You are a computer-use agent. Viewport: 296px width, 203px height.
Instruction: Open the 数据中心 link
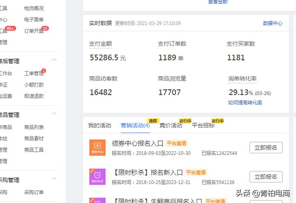click(x=273, y=23)
